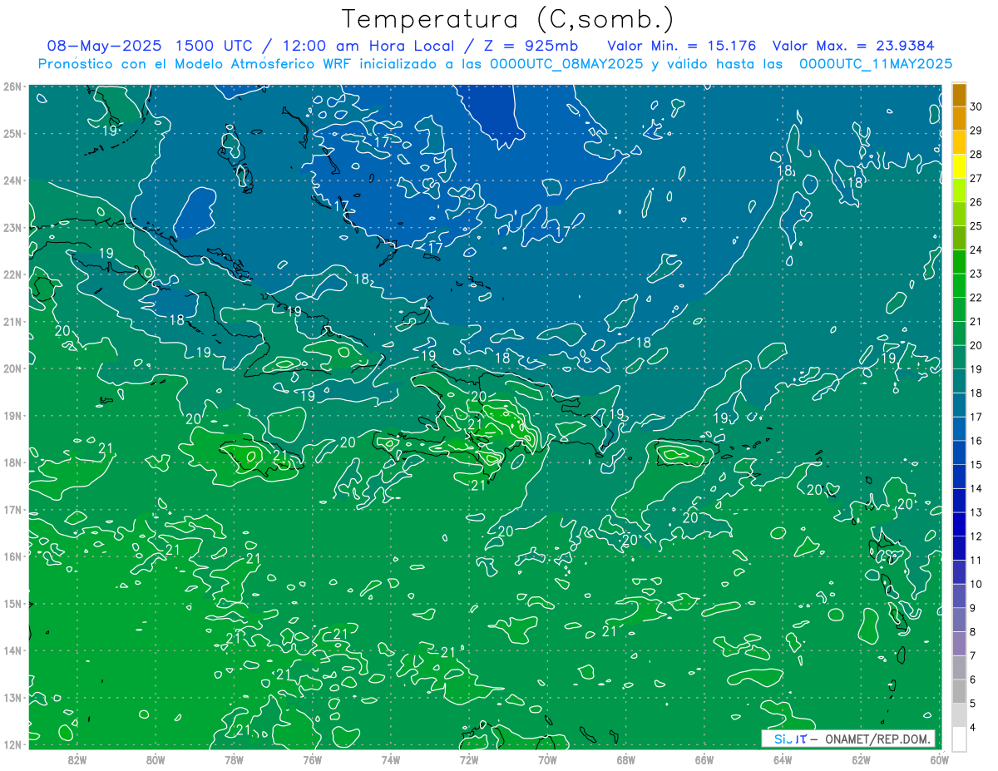
Task: Click the '24N' latitude axis label
Action: coord(12,180)
